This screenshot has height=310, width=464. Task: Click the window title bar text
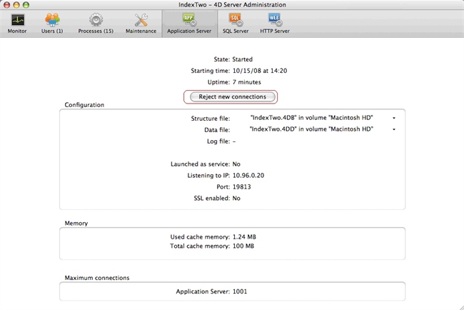[232, 5]
